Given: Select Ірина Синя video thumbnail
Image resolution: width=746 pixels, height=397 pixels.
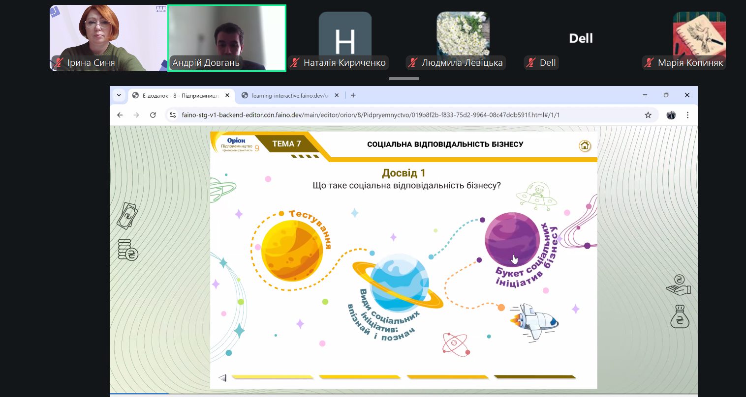Looking at the screenshot, I should tap(108, 38).
